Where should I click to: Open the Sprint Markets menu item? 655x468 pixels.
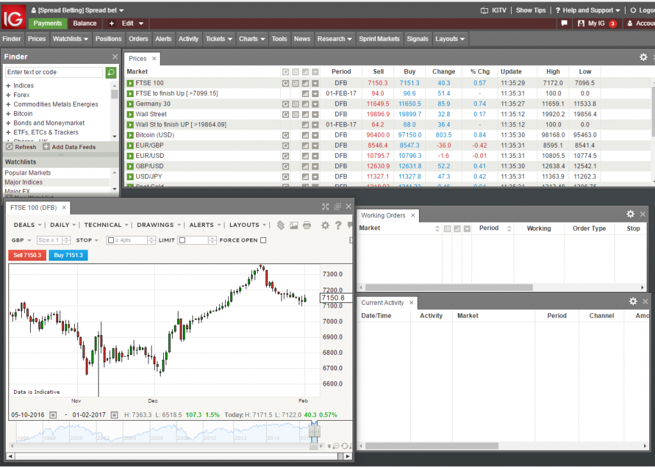pos(379,39)
